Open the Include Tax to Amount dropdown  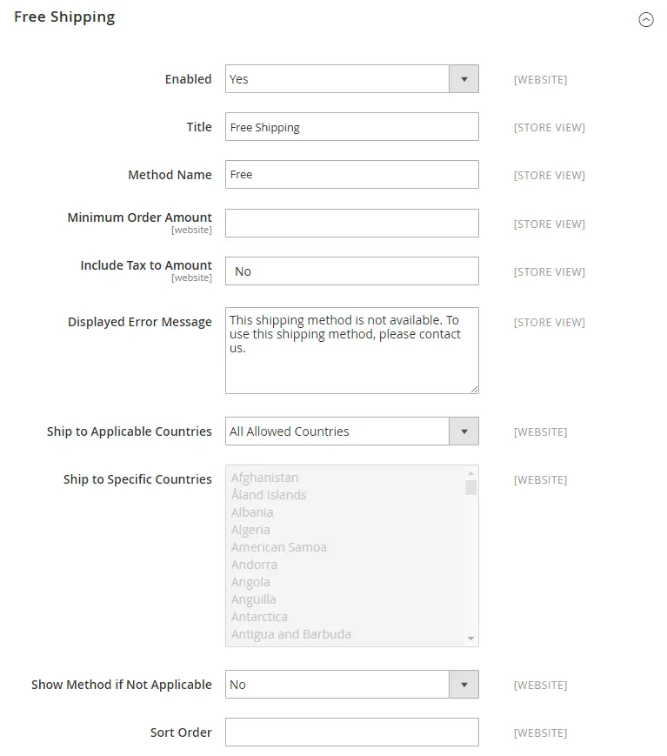coord(351,271)
